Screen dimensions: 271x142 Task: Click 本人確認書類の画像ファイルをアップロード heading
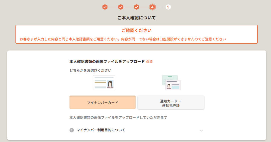point(107,62)
